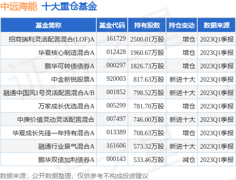Screen dimensions: 236x180
Task: Click the 2500.01万股 holdings cell
Action: [147, 39]
